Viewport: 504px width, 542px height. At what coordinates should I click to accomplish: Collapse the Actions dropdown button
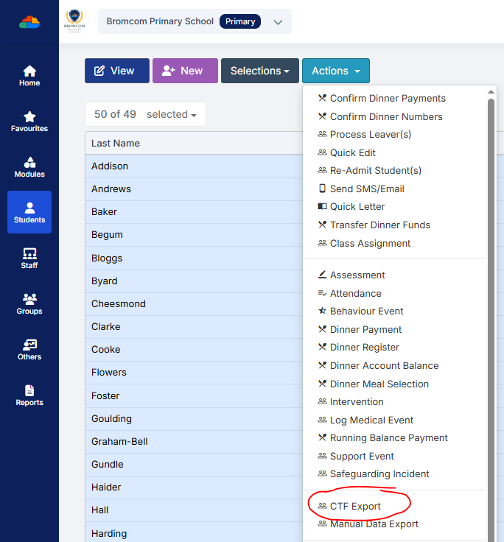pyautogui.click(x=335, y=71)
